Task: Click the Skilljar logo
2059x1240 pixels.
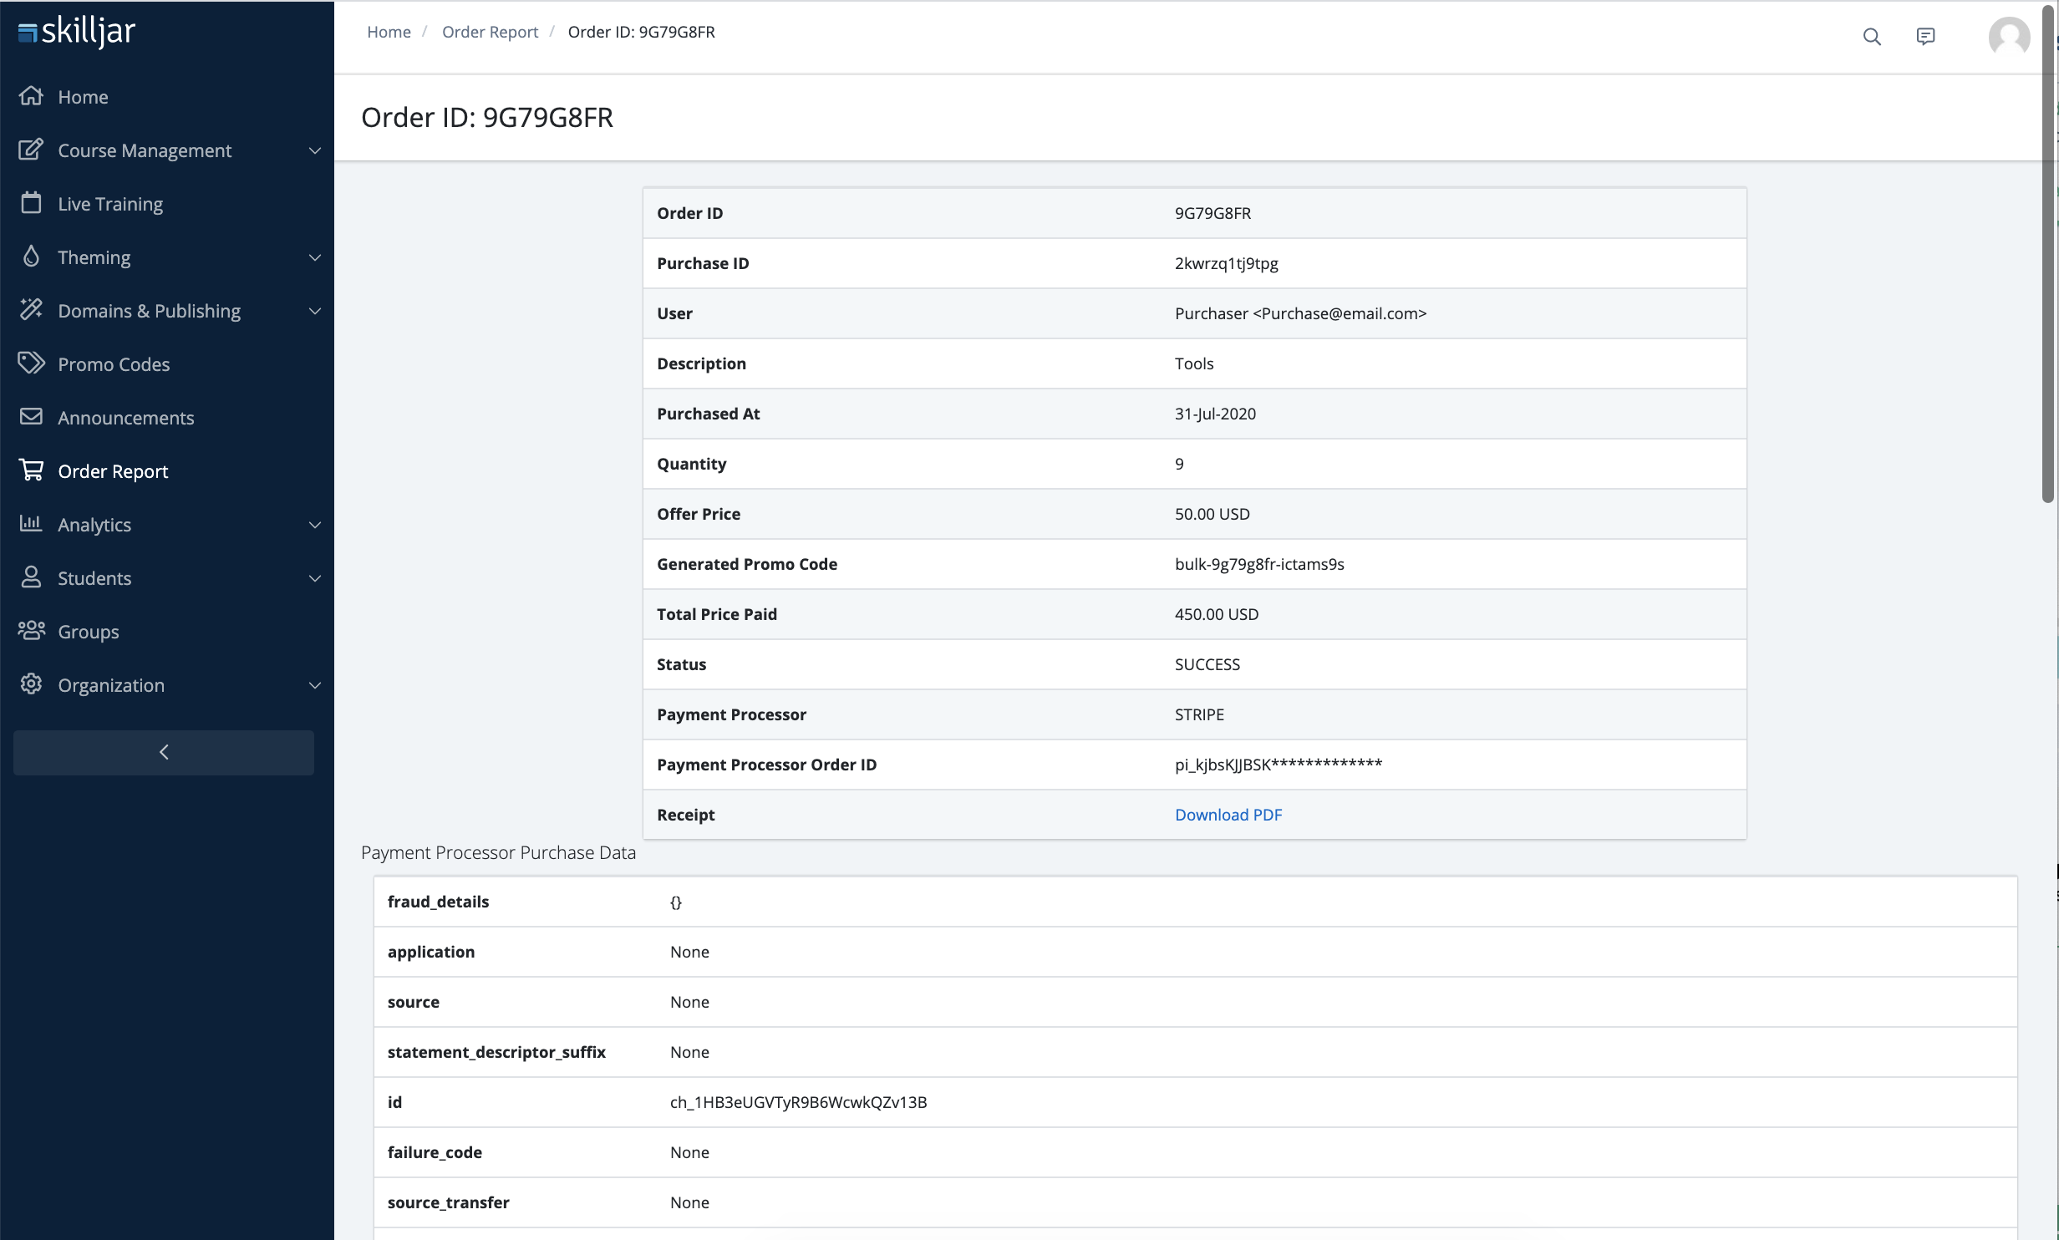Action: click(x=77, y=32)
